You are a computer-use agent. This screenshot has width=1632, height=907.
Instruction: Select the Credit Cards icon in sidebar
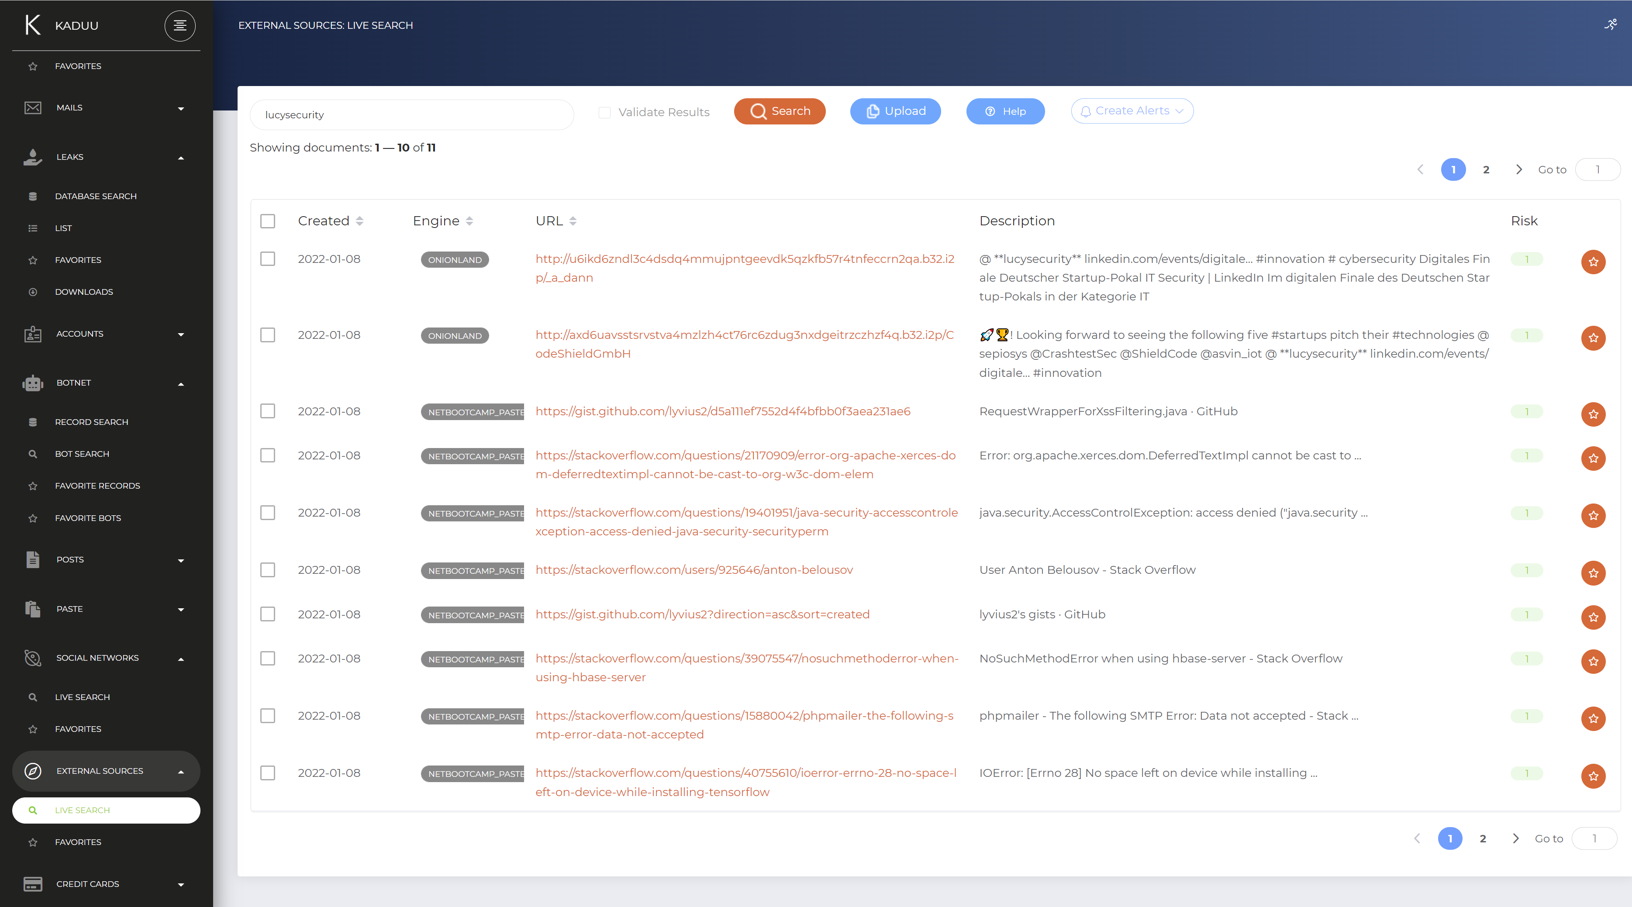pos(32,884)
